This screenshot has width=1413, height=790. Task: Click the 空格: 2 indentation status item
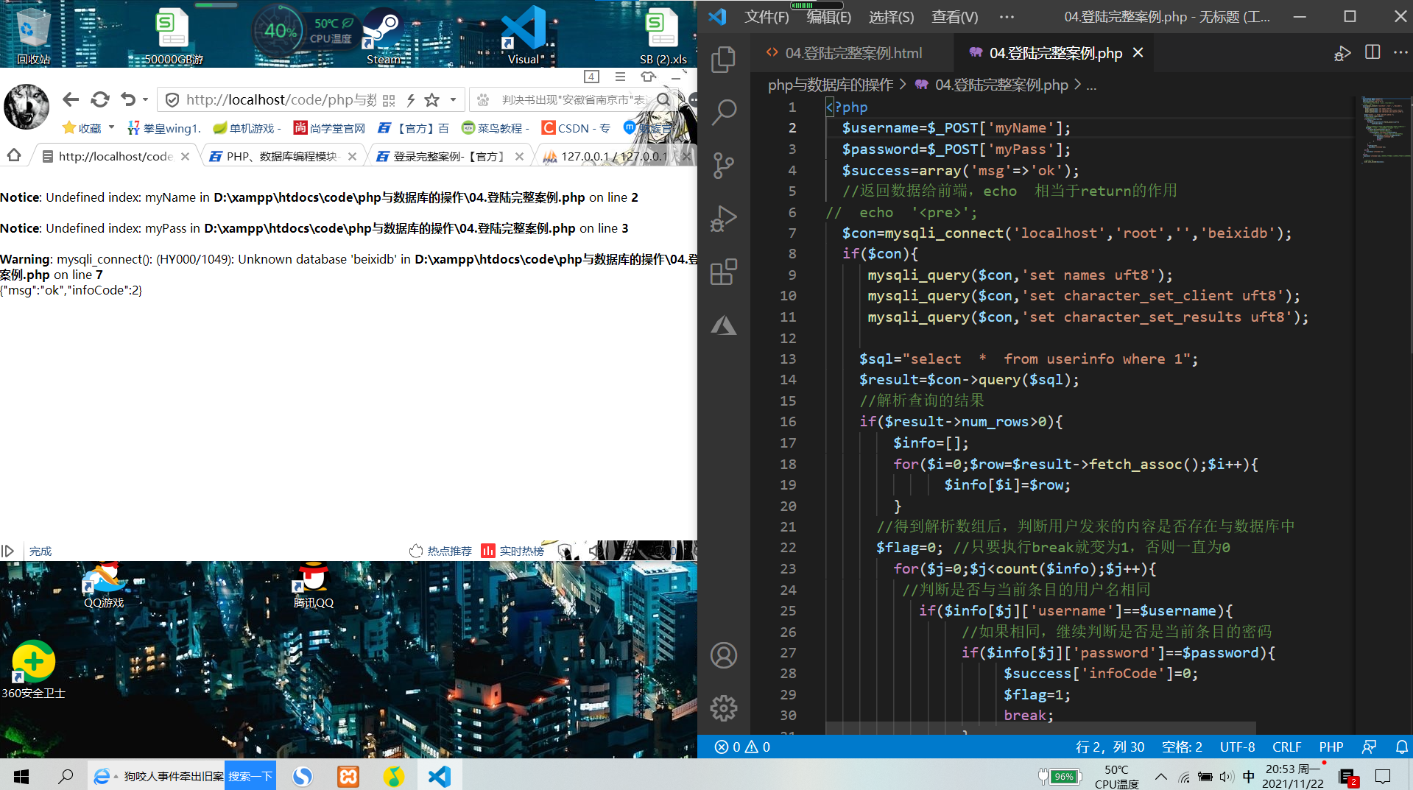[x=1181, y=747]
